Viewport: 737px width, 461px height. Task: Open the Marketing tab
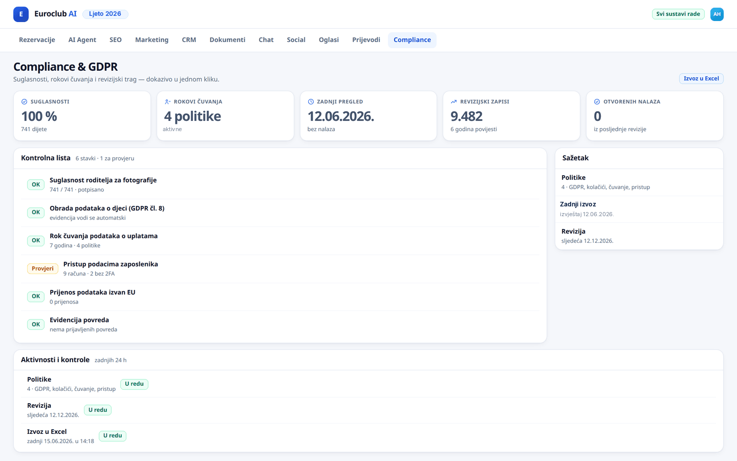151,40
